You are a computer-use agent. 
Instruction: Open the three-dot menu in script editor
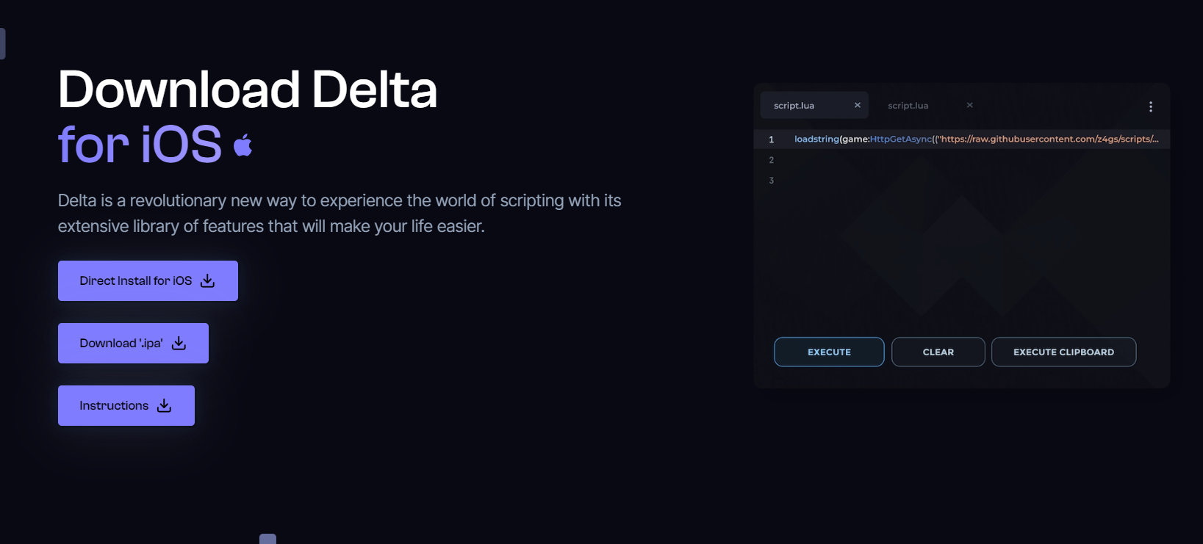(x=1151, y=106)
